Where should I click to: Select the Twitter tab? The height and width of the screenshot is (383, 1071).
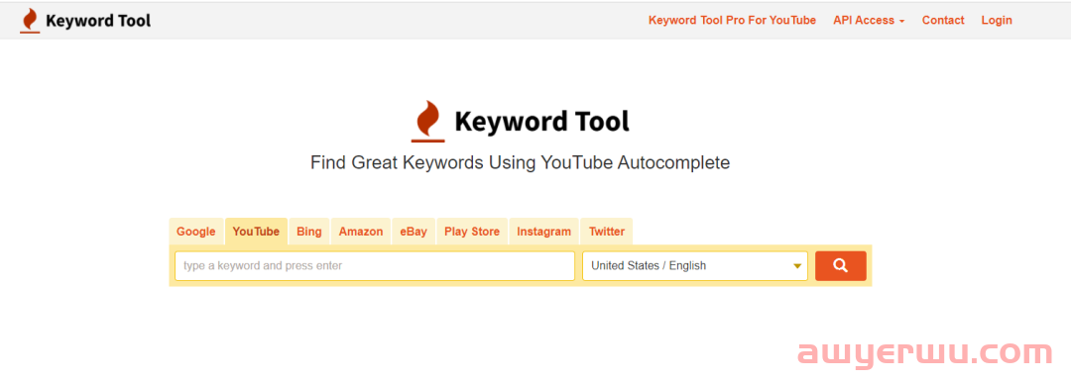(607, 232)
